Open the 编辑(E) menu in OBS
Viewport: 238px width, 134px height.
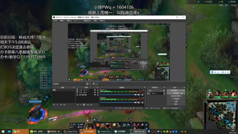pyautogui.click(x=62, y=21)
